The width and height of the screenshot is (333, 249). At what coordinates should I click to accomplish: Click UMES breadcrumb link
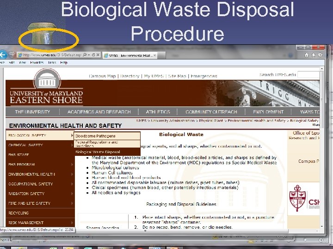(x=141, y=120)
